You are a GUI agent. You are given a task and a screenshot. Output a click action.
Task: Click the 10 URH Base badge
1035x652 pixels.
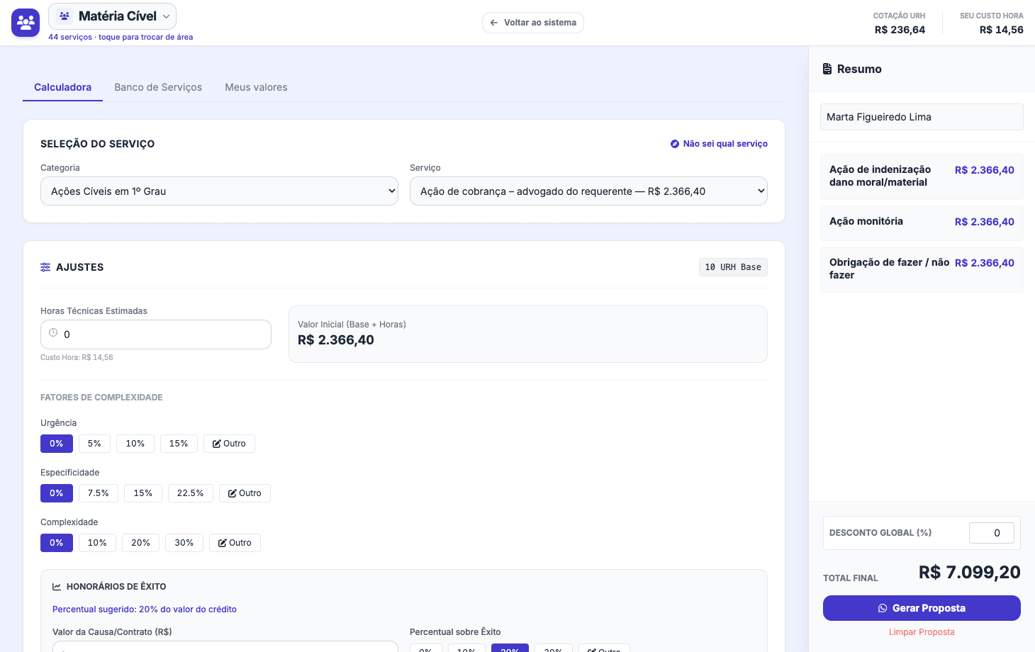733,267
